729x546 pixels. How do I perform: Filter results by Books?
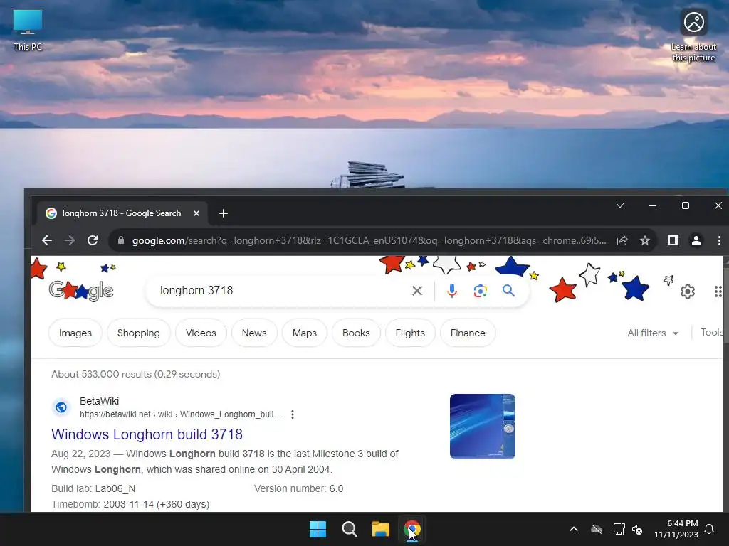356,333
